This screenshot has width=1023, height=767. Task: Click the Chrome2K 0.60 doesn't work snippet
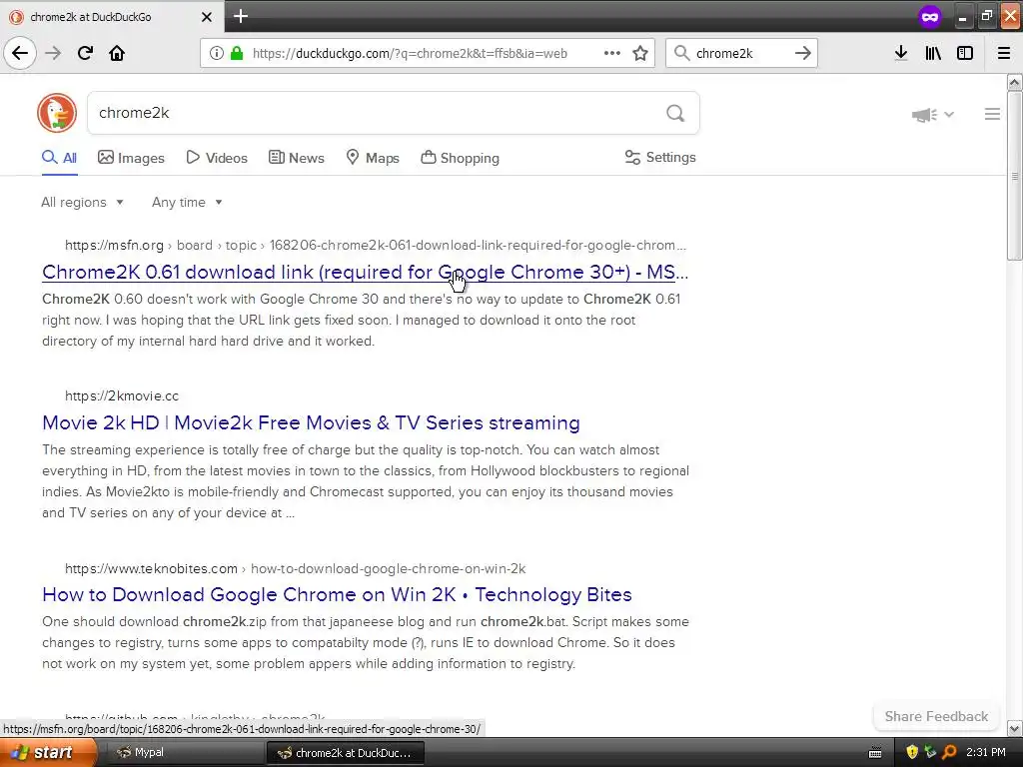(x=361, y=321)
